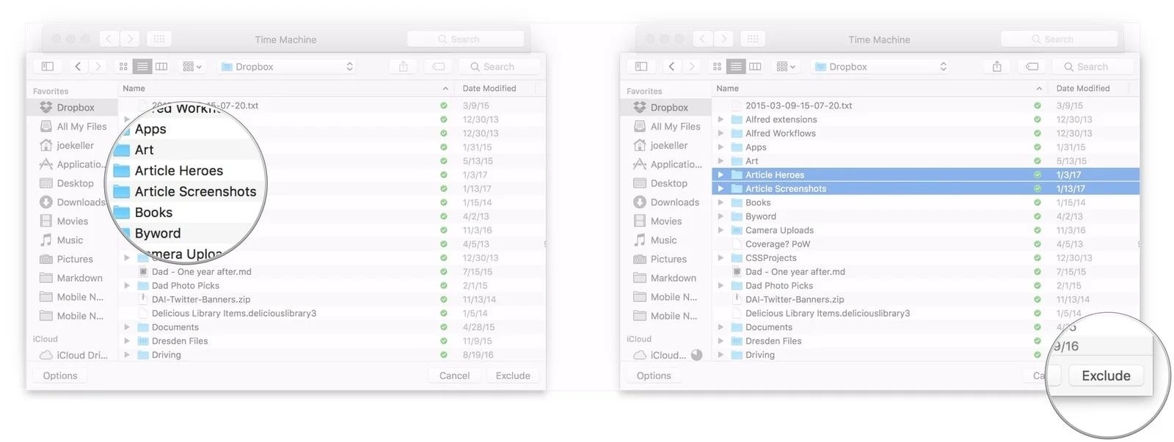
Task: Go back in the right dialog toolbar
Action: coord(671,67)
